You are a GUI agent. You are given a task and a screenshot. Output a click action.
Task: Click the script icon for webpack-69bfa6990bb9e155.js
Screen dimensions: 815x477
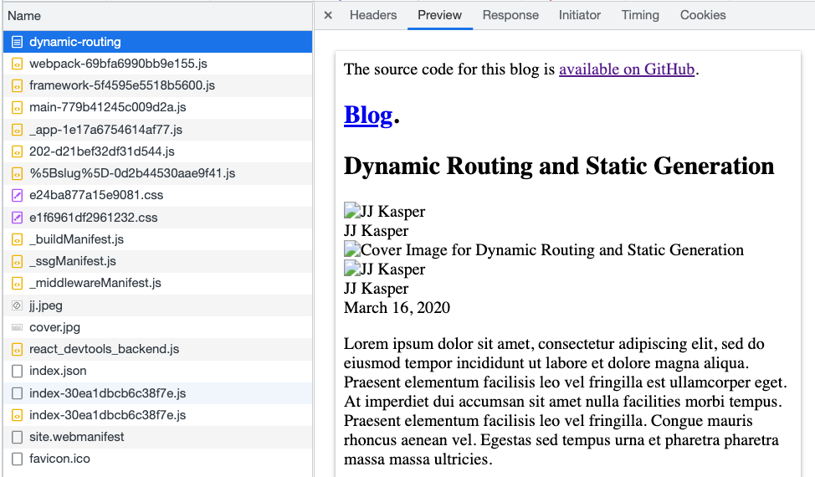point(17,64)
